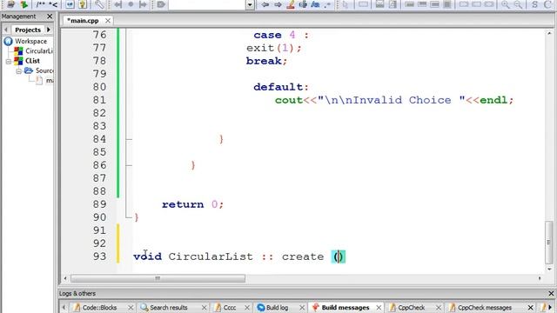Click the 'return 0;' statement
Image resolution: width=557 pixels, height=313 pixels.
pos(192,204)
